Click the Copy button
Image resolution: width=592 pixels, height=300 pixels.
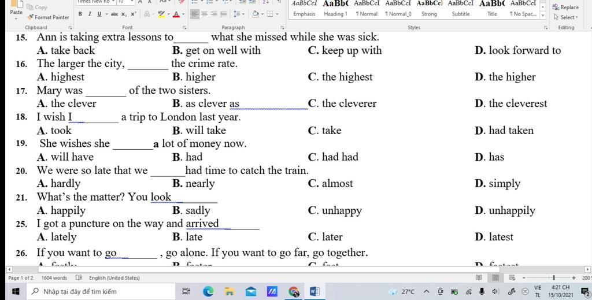pyautogui.click(x=37, y=7)
